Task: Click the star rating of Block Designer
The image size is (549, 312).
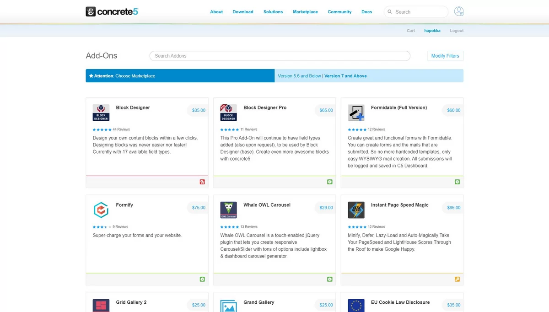Action: 102,129
